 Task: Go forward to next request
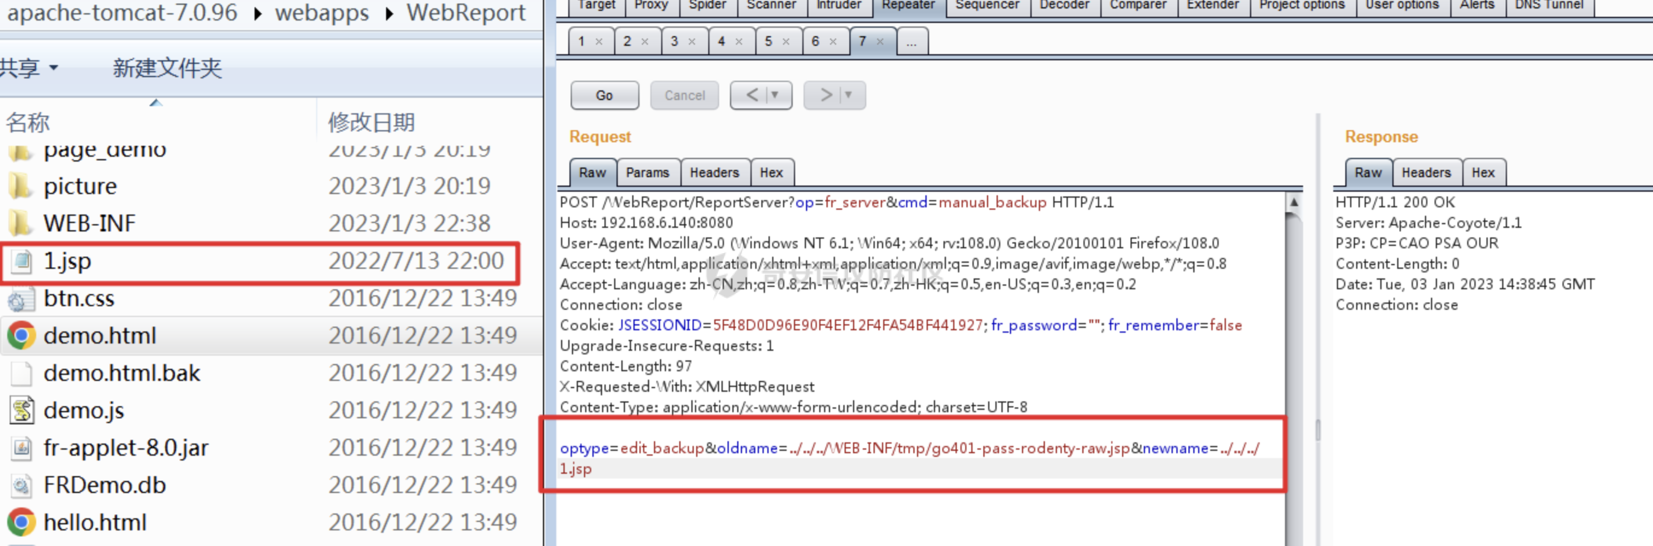(x=826, y=95)
